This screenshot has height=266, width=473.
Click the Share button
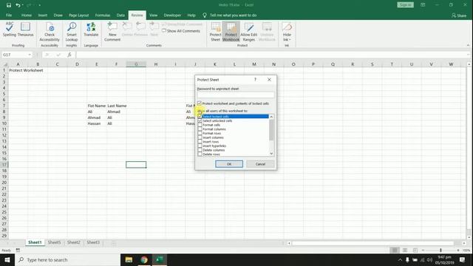(x=459, y=16)
